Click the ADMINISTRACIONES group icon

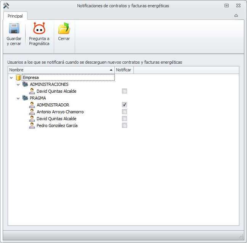pos(25,84)
